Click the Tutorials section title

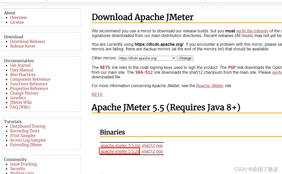pos(13,122)
